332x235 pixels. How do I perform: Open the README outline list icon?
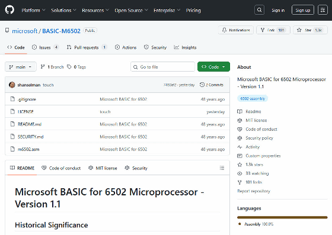coord(222,168)
